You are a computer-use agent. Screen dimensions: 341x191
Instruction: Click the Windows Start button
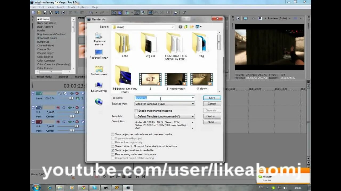point(36,187)
